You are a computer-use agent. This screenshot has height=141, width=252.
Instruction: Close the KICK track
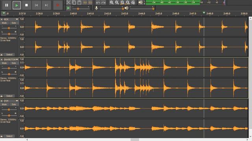tap(2, 19)
